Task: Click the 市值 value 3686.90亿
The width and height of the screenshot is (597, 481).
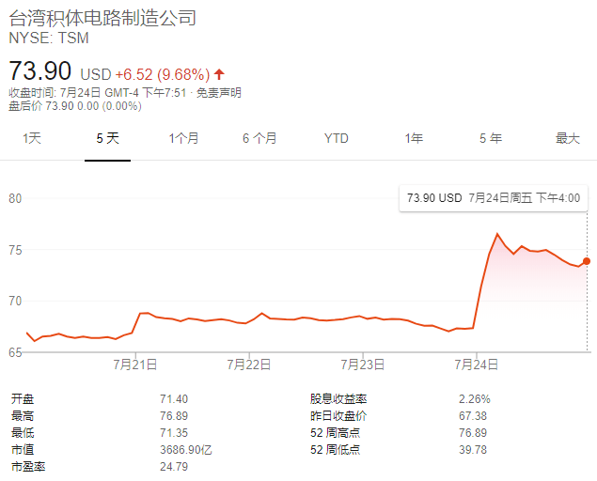Action: click(x=186, y=450)
